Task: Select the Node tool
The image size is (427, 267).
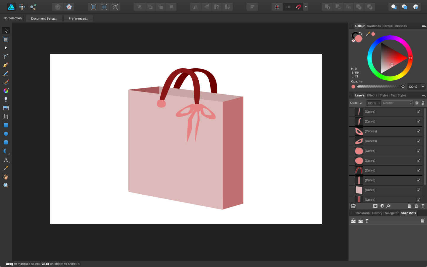Action: [6, 48]
